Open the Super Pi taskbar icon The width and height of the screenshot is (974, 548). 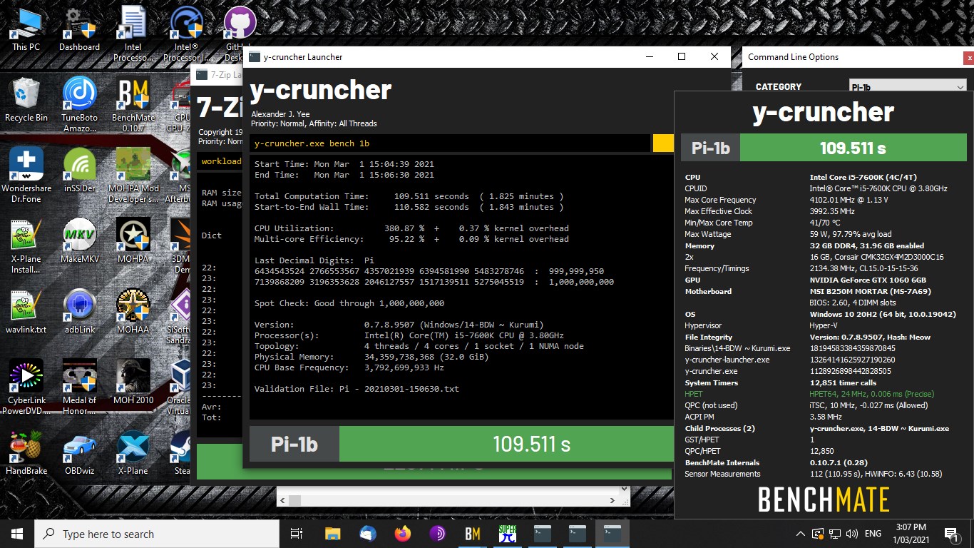click(508, 534)
